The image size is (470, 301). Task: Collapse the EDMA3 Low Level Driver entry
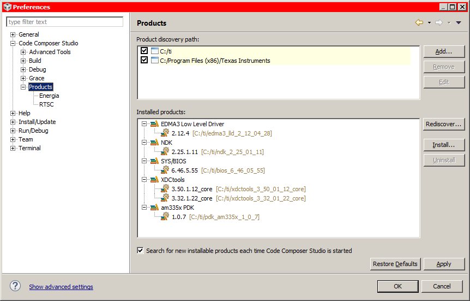[x=144, y=124]
